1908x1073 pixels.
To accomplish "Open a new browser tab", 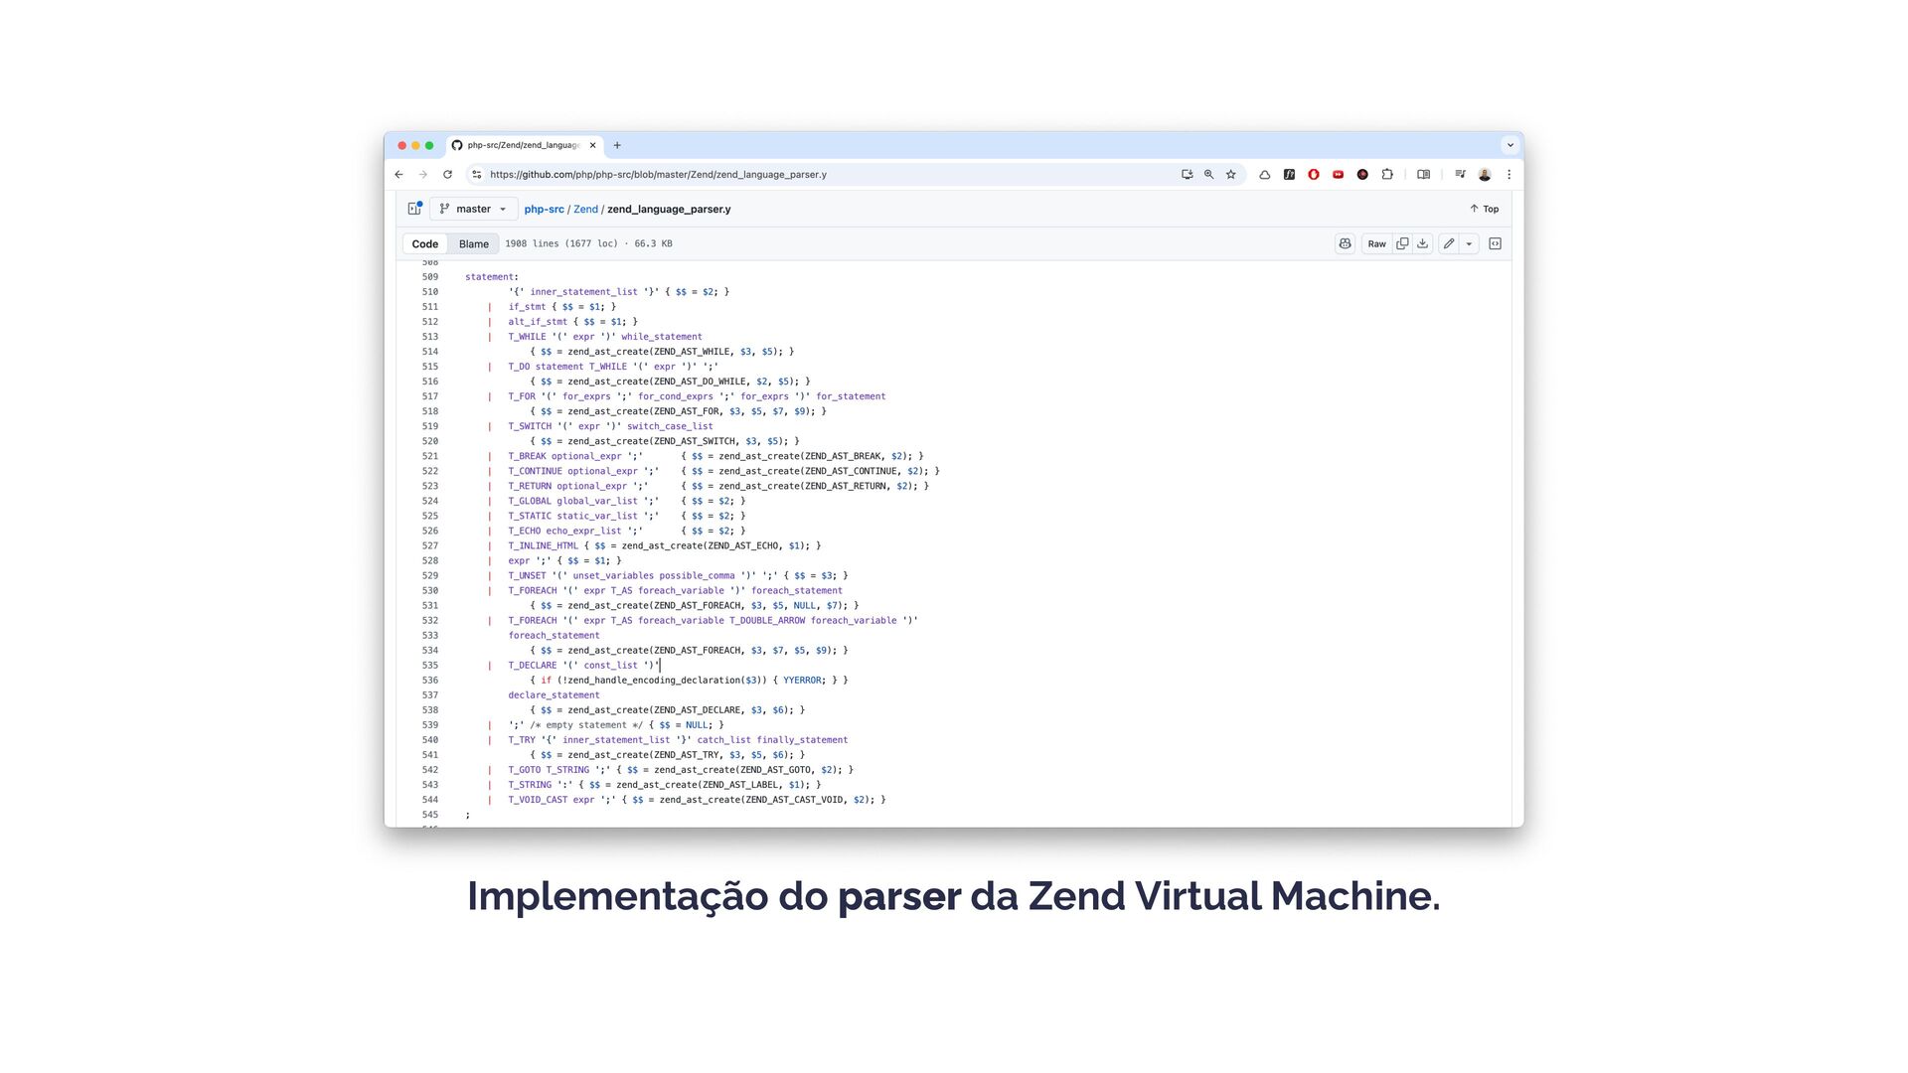I will tap(617, 145).
